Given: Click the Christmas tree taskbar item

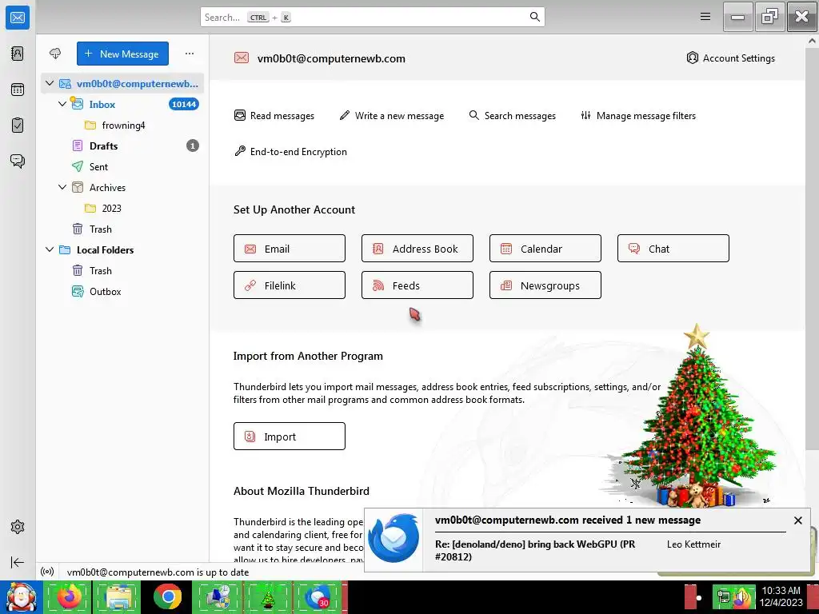Looking at the screenshot, I should pyautogui.click(x=267, y=596).
